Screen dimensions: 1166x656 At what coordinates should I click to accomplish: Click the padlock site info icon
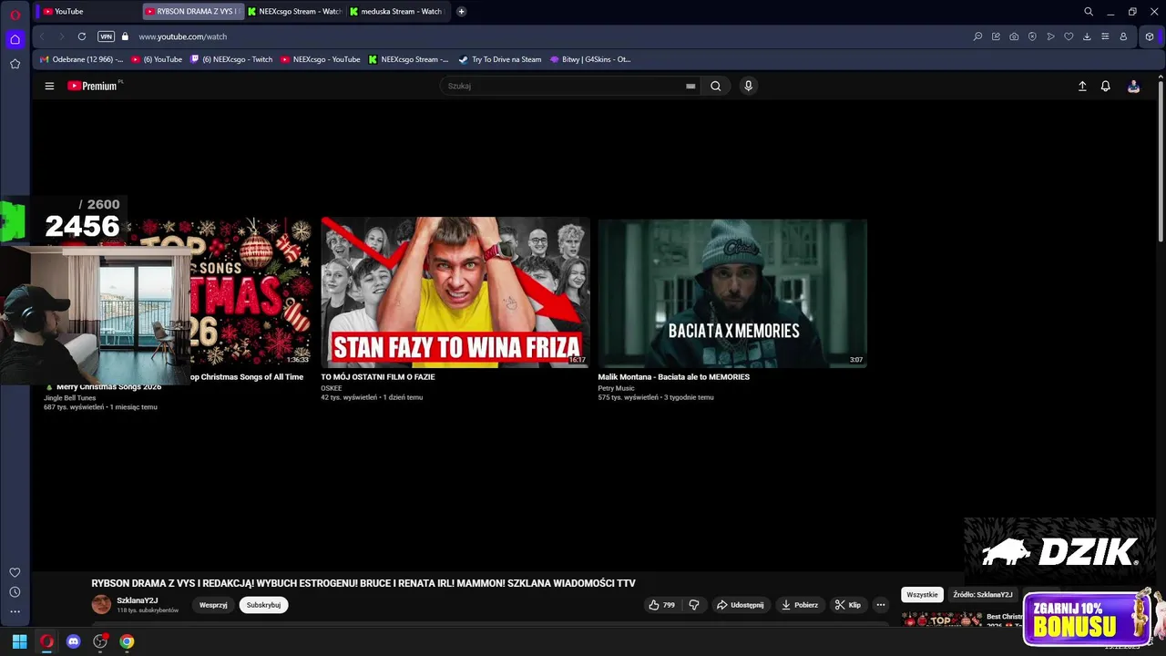[x=126, y=36]
